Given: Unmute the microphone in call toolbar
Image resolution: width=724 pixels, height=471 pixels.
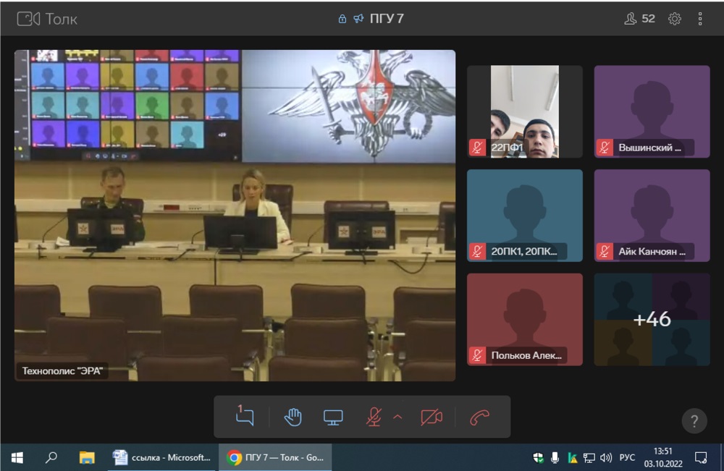Looking at the screenshot, I should pos(374,417).
